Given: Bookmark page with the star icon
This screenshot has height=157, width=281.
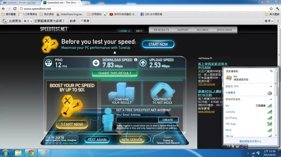Looking at the screenshot, I should (x=271, y=8).
